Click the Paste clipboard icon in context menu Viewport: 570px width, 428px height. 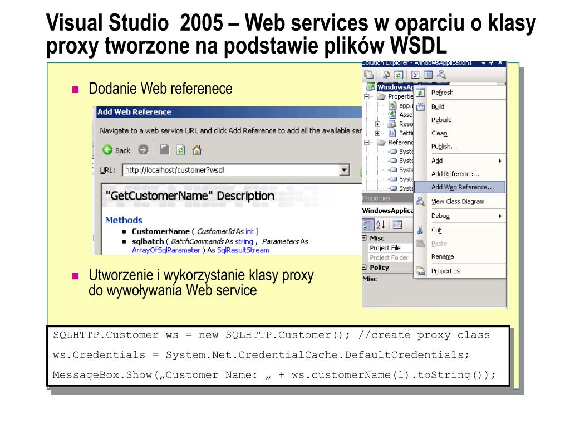click(x=420, y=244)
